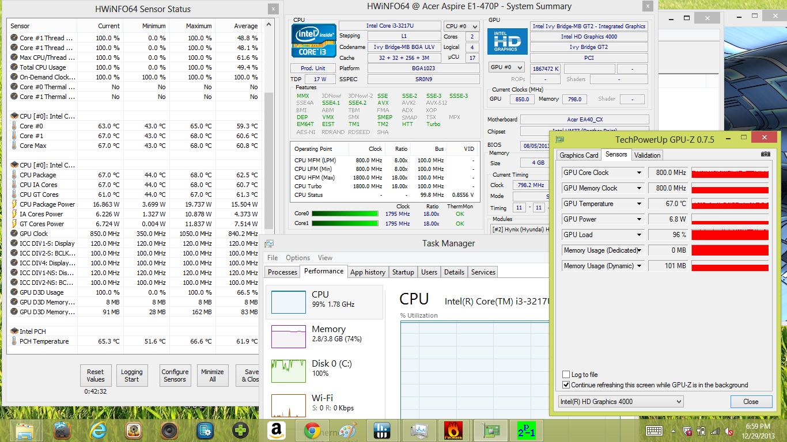Enable Log to file checkbox

click(566, 375)
